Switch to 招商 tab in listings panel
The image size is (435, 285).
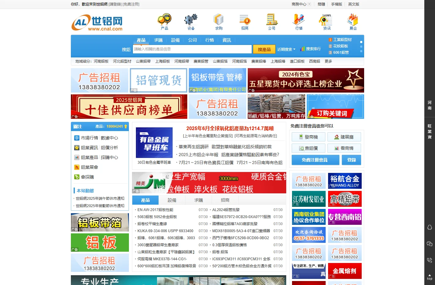225,200
